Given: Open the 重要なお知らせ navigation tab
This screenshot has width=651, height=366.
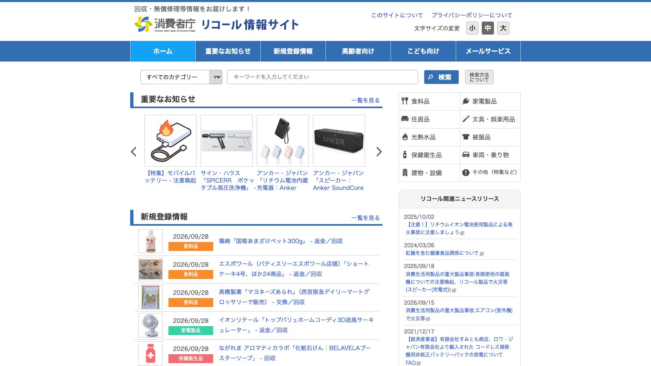Looking at the screenshot, I should pyautogui.click(x=228, y=51).
